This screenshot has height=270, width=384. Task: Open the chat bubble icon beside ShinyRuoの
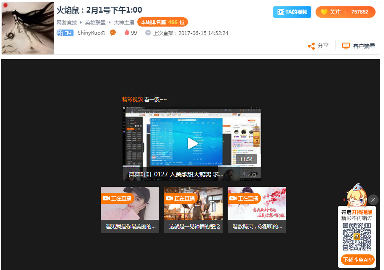coord(112,32)
